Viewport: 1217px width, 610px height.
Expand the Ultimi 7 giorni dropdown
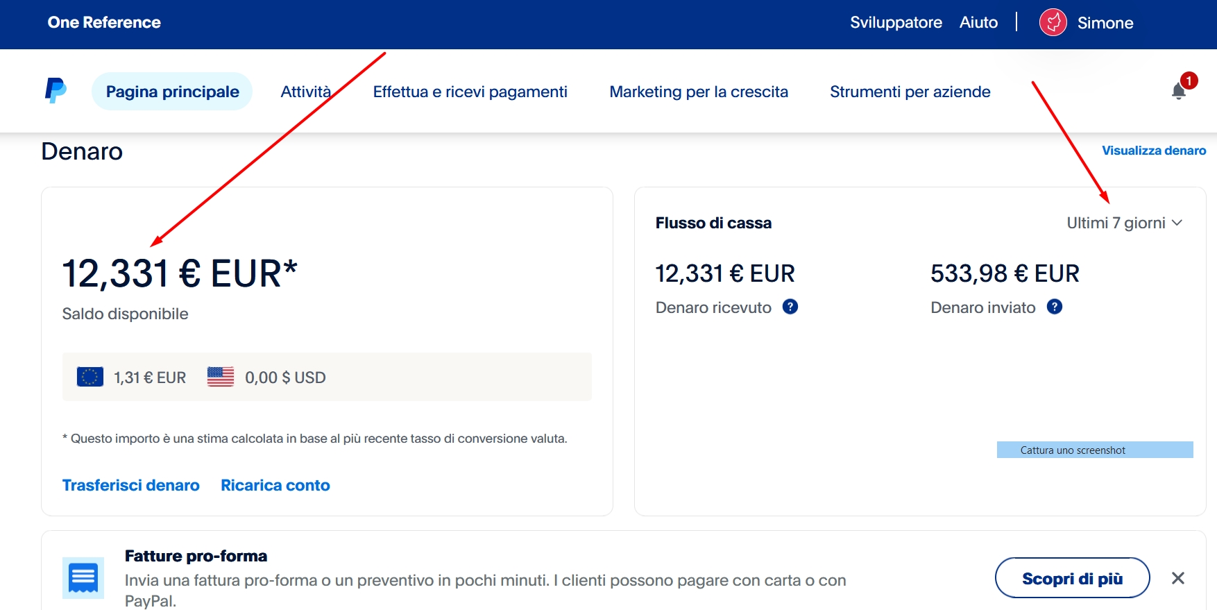point(1124,223)
